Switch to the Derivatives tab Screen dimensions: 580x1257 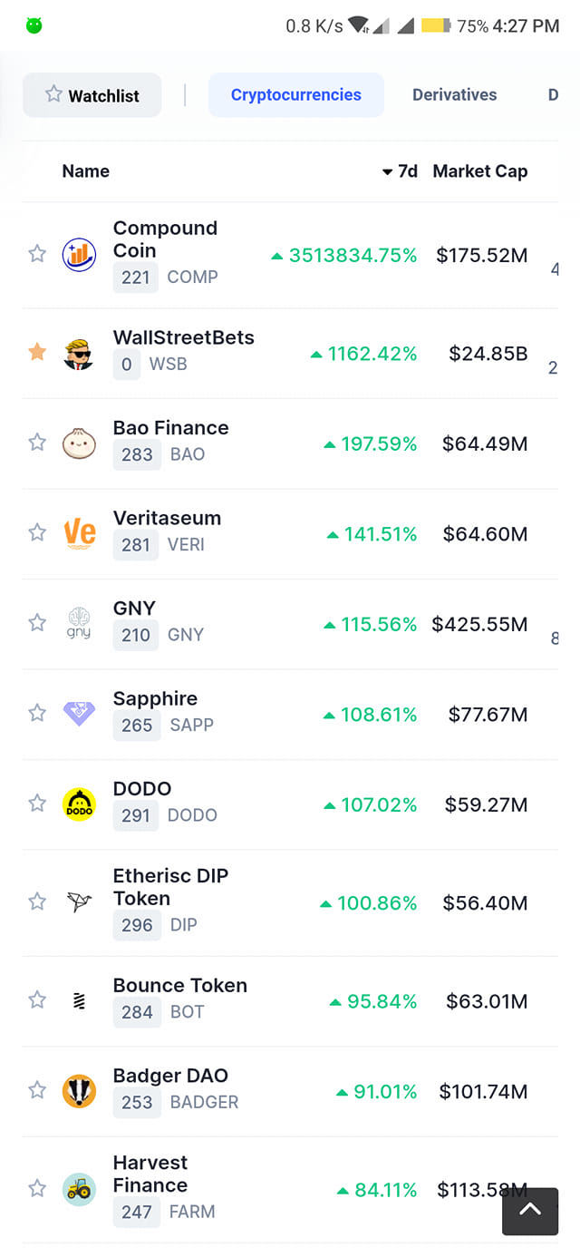click(x=455, y=95)
